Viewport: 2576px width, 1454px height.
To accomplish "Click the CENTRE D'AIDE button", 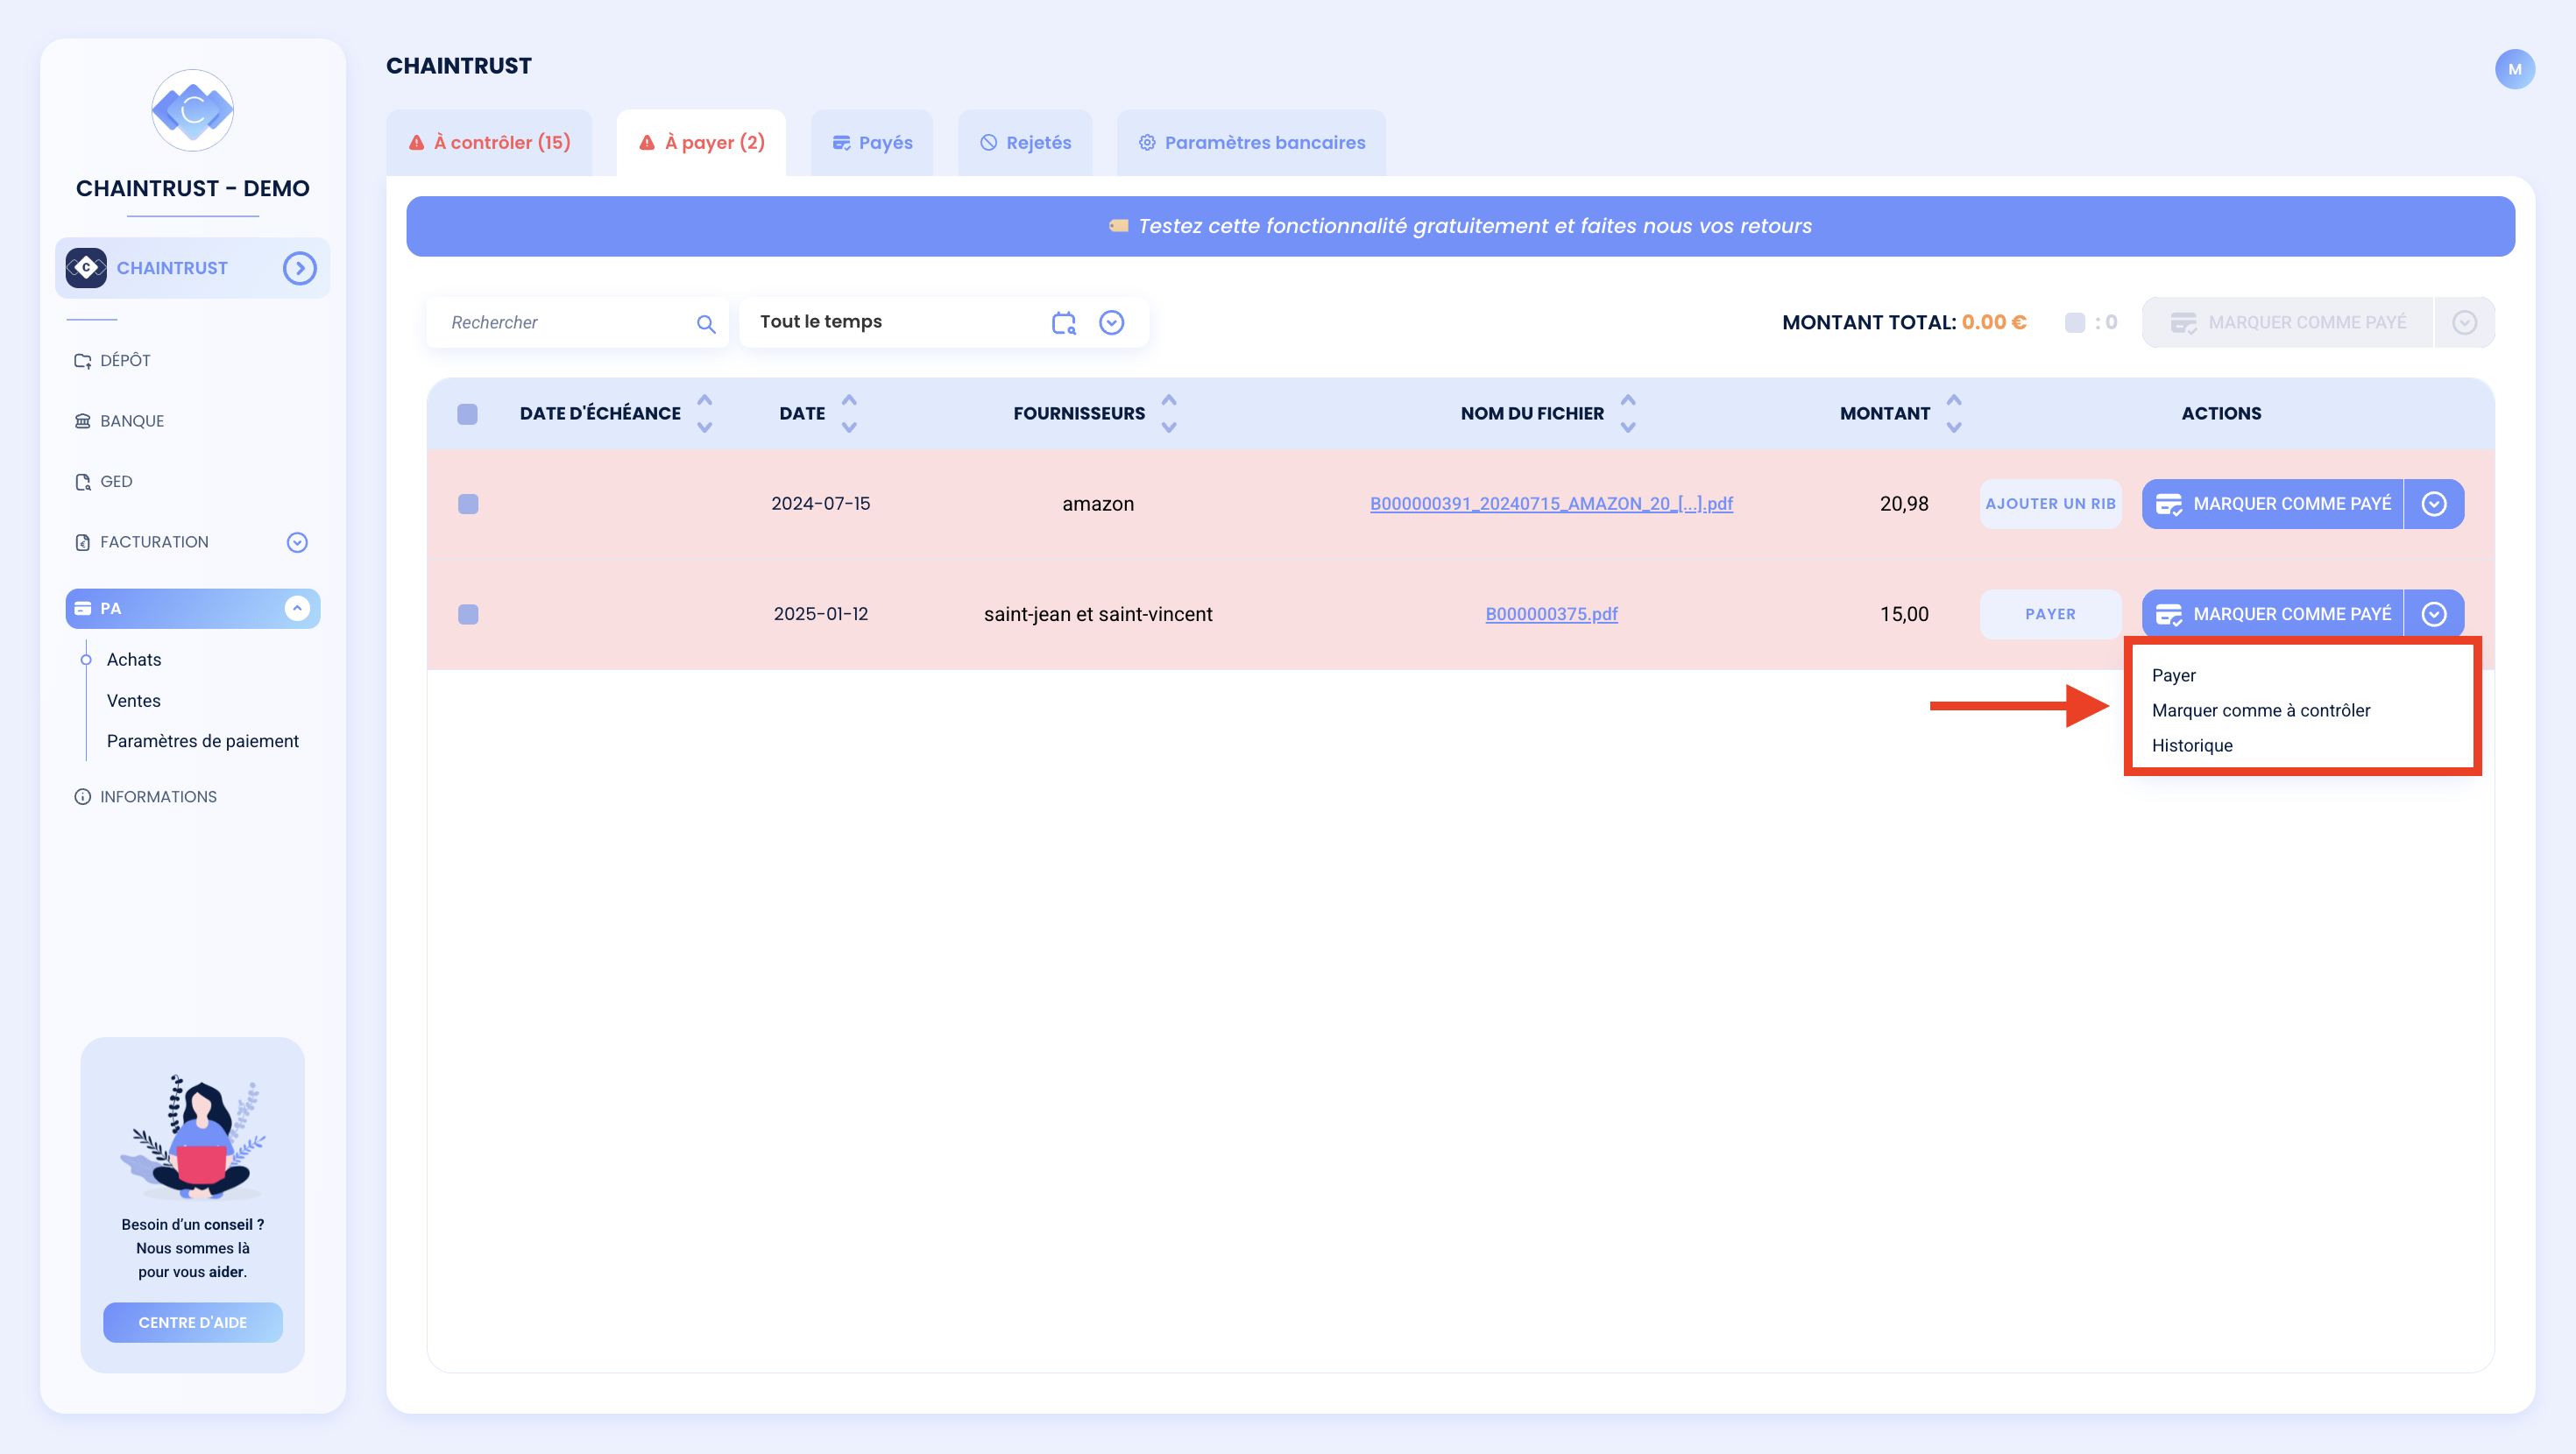I will point(192,1322).
